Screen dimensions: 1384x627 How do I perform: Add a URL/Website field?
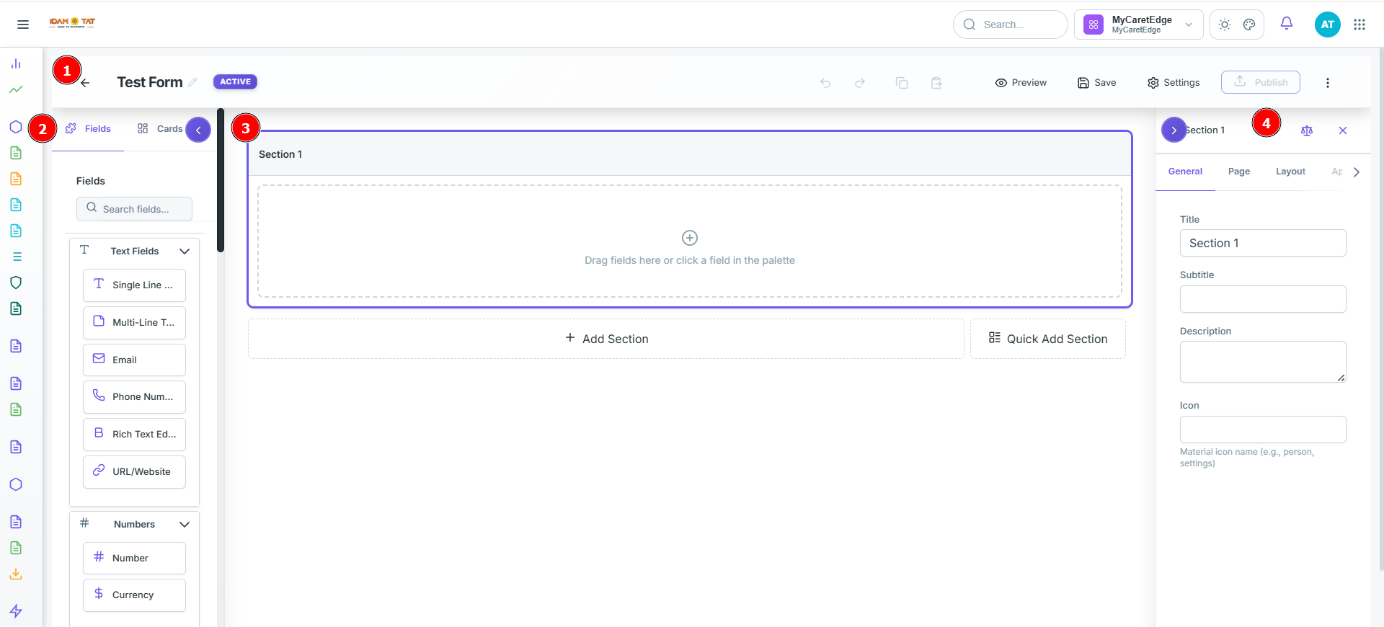click(x=134, y=472)
